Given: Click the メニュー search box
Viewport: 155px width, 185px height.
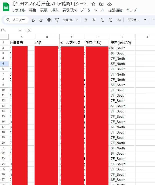Looking at the screenshot, I should 16,20.
